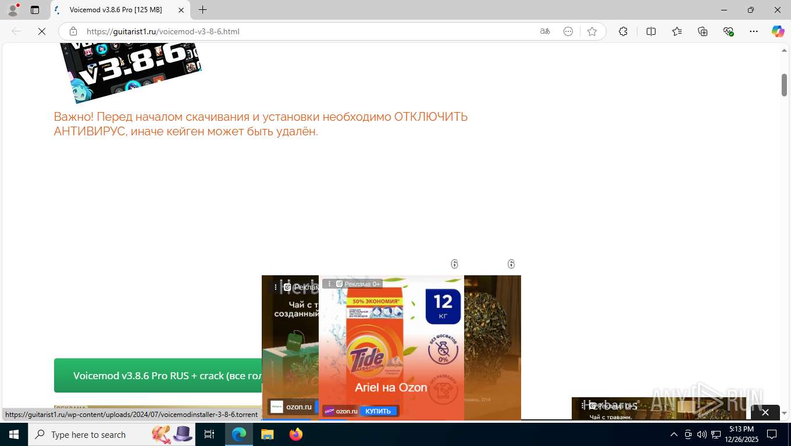View site information lock icon
The height and width of the screenshot is (446, 791).
[x=73, y=31]
